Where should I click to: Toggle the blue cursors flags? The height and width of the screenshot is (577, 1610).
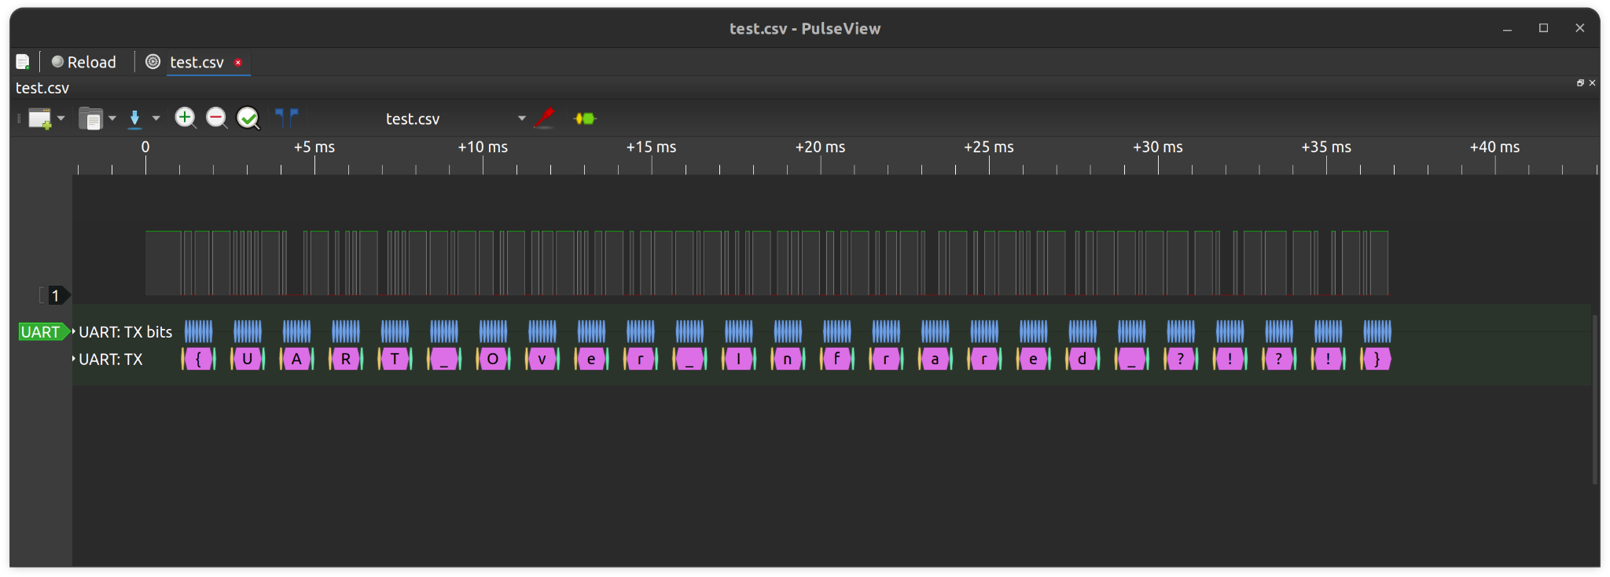tap(286, 119)
